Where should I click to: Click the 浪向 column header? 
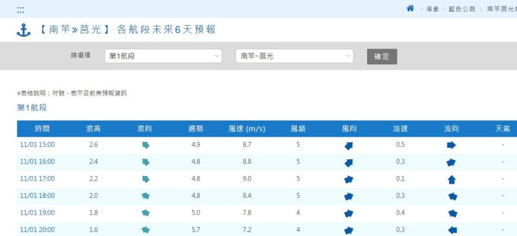144,129
